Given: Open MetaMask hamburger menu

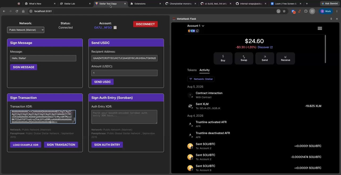Looking at the screenshot, I should click(x=320, y=28).
